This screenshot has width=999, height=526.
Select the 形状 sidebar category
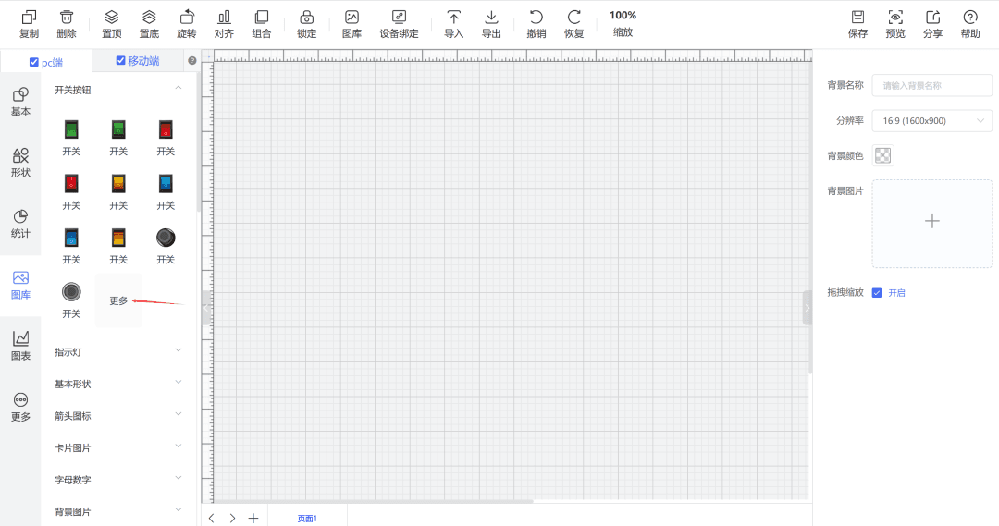coord(20,163)
